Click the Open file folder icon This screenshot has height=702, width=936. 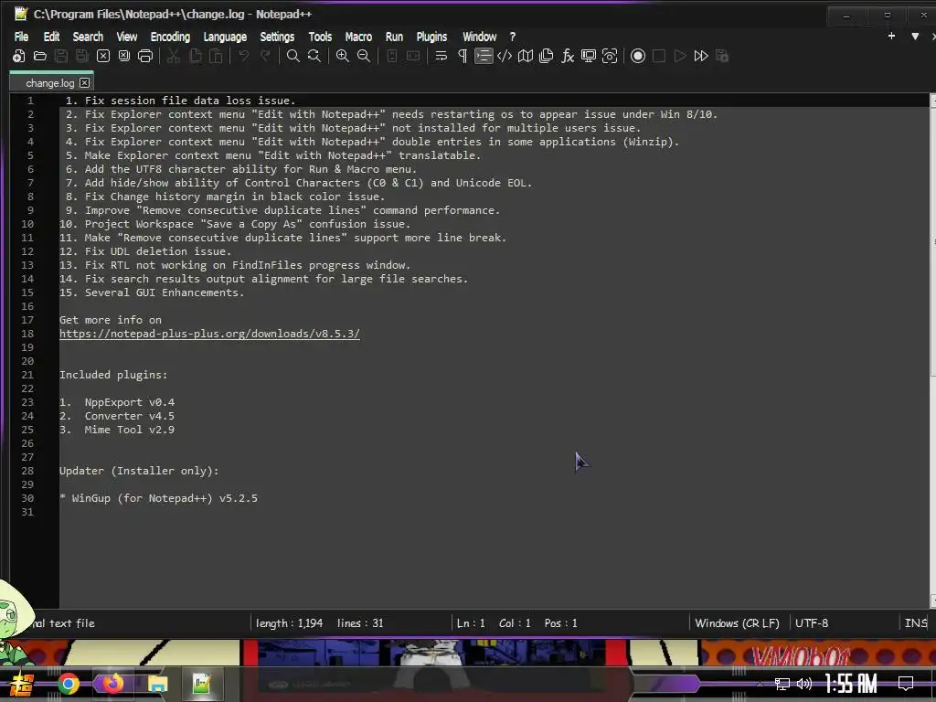(40, 56)
